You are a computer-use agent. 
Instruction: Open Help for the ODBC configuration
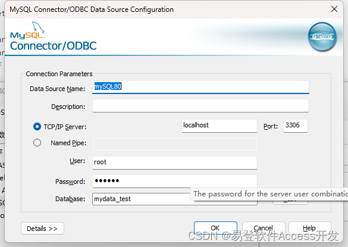(x=309, y=228)
